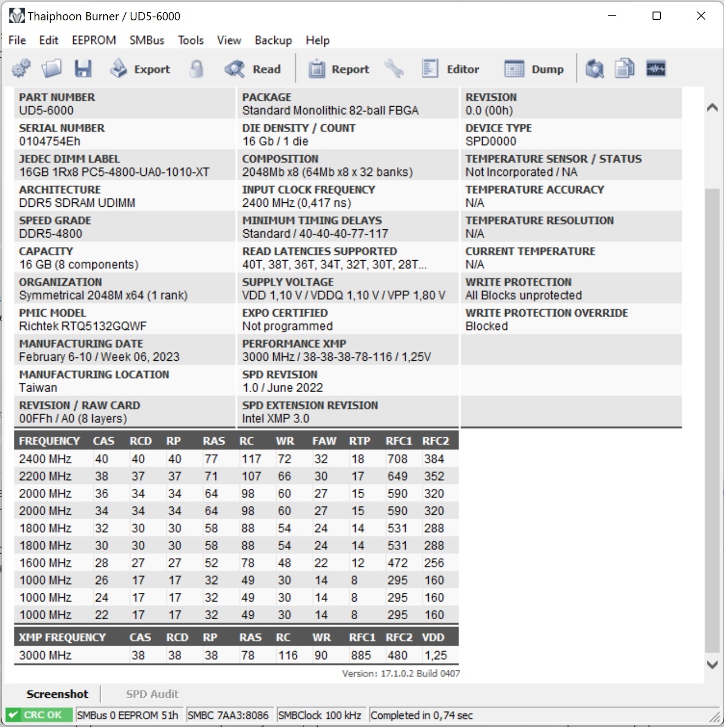Click the die density value "16 Gb / 1 die"

click(x=275, y=141)
